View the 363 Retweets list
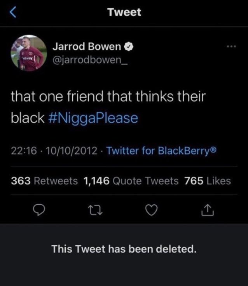This screenshot has width=248, height=286. pos(44,181)
